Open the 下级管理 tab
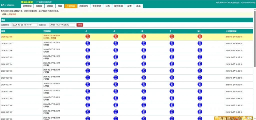This screenshot has height=120, width=256. tap(96, 6)
